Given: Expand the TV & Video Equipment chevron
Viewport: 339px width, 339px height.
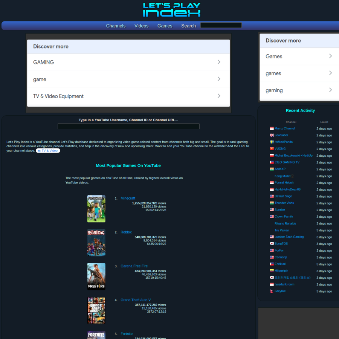Looking at the screenshot, I should [x=219, y=96].
